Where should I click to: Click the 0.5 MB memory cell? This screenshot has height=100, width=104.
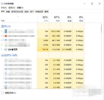[55, 87]
